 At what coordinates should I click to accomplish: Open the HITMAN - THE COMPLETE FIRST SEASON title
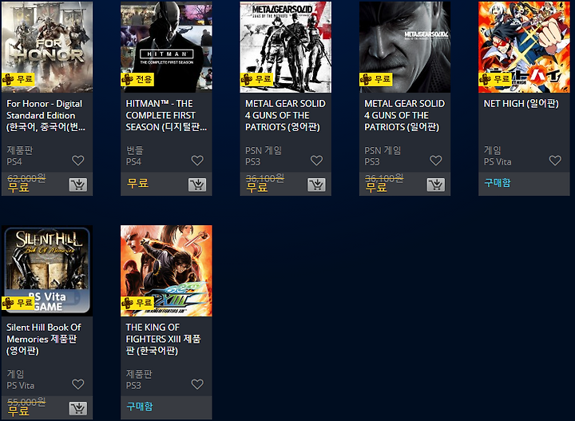[166, 115]
